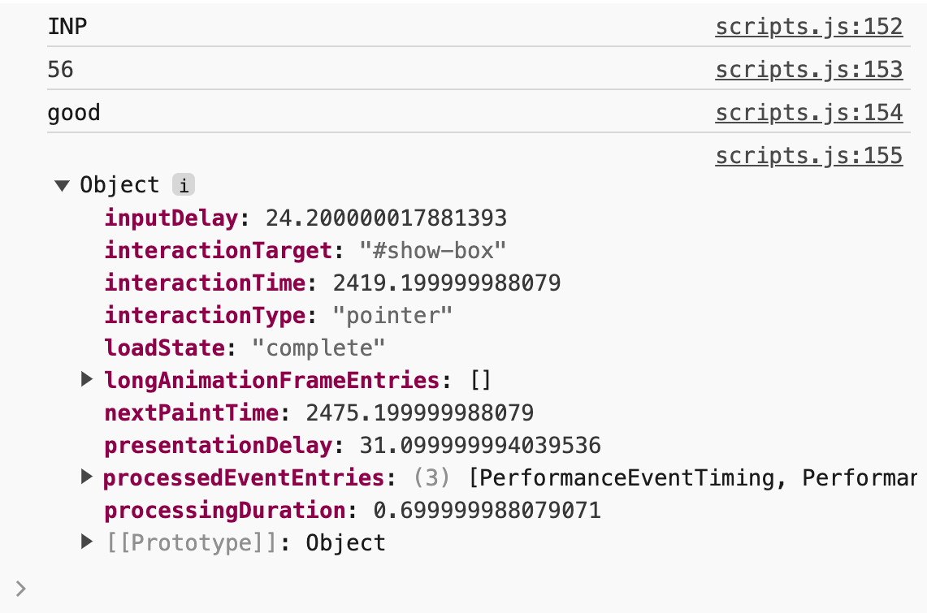Open the scripts.js:155 source link
The image size is (927, 613).
(x=808, y=155)
